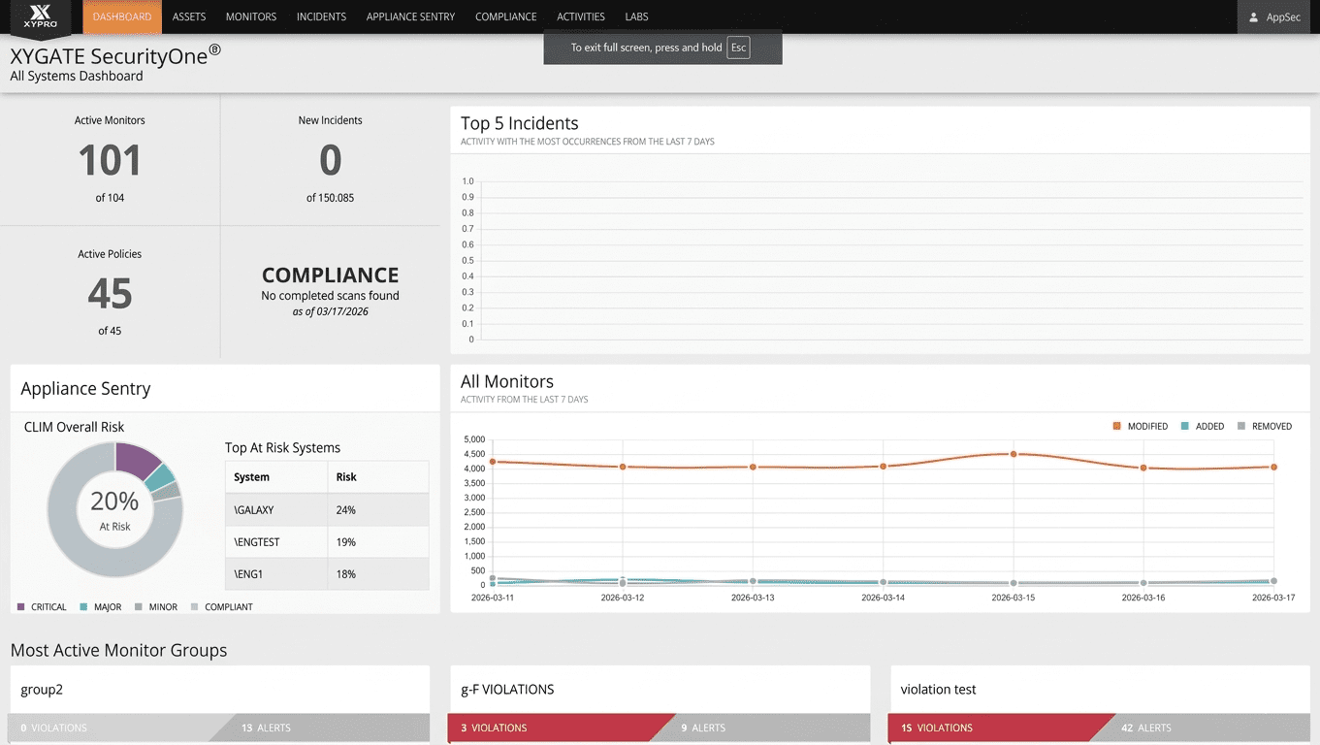Click the AppSec user profile icon
The width and height of the screenshot is (1320, 745).
[1253, 17]
